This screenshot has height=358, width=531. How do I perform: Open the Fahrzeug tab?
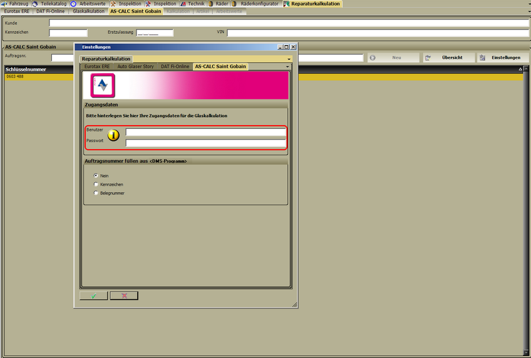(15, 4)
